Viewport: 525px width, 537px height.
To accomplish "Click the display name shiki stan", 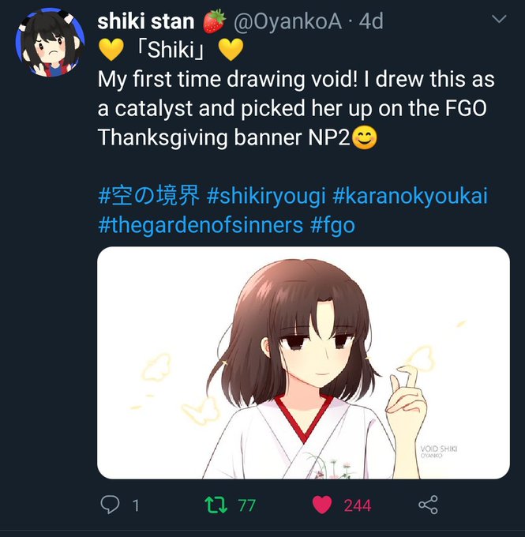I will tap(146, 21).
